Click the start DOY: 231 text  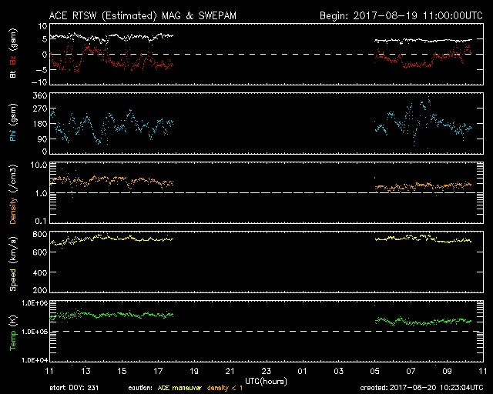click(74, 388)
